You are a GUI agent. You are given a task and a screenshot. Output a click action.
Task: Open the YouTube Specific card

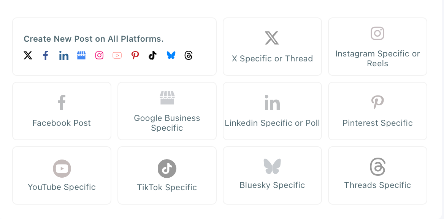pos(62,175)
